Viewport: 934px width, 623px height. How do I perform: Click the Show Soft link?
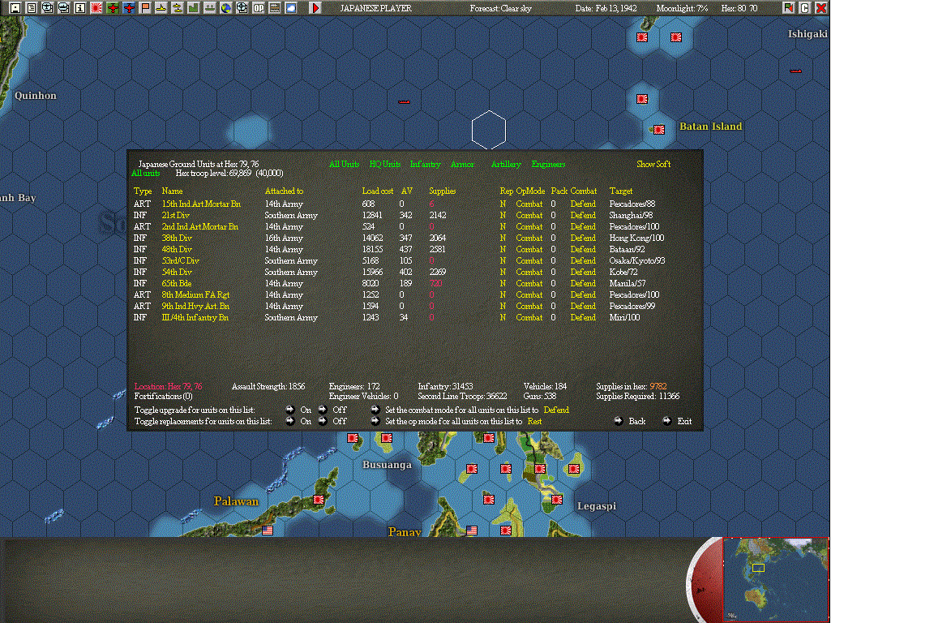[653, 164]
